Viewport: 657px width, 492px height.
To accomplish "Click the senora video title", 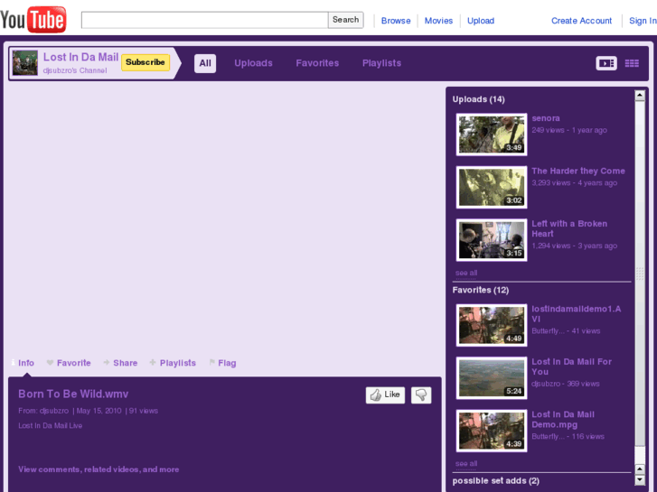I will [x=546, y=118].
